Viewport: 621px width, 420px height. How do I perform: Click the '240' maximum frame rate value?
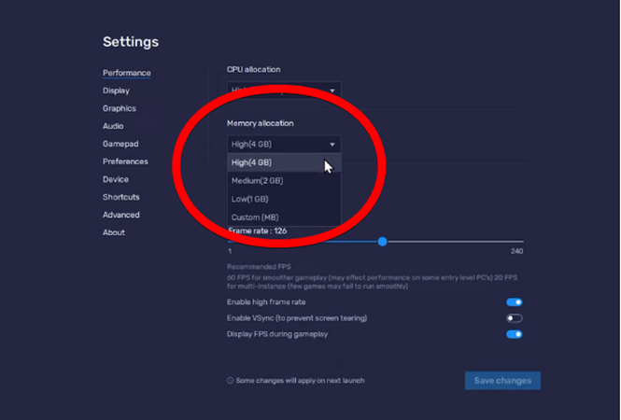click(x=516, y=251)
